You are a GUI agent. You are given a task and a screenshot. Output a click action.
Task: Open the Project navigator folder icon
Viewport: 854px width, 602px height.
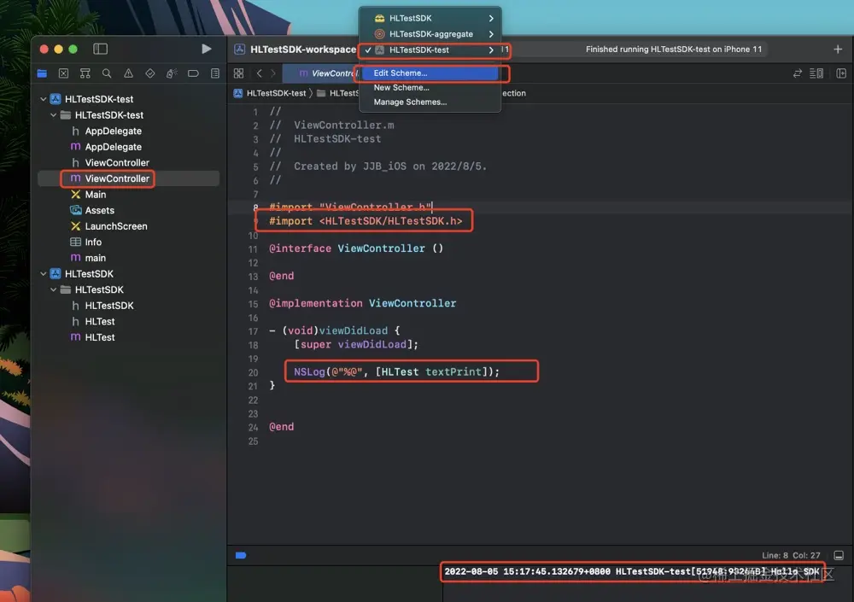(x=42, y=73)
